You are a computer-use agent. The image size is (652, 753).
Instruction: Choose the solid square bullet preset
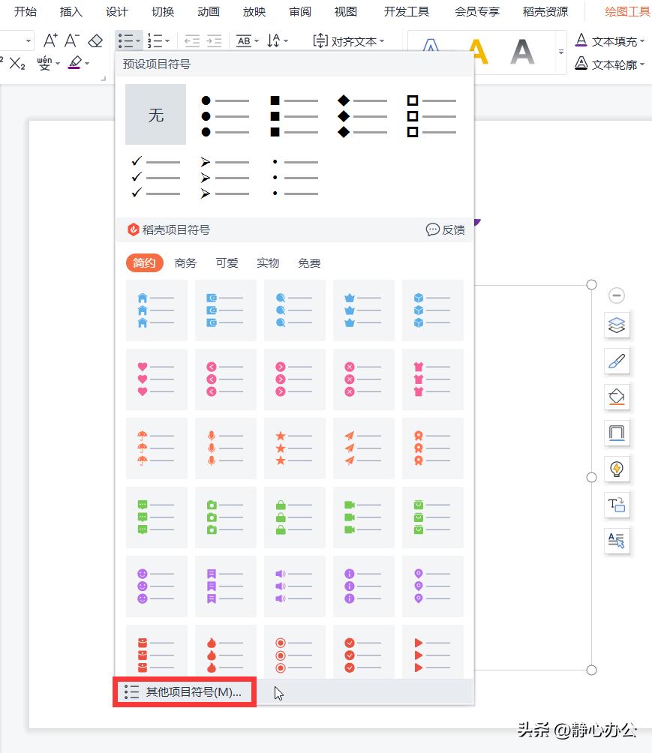[x=294, y=115]
